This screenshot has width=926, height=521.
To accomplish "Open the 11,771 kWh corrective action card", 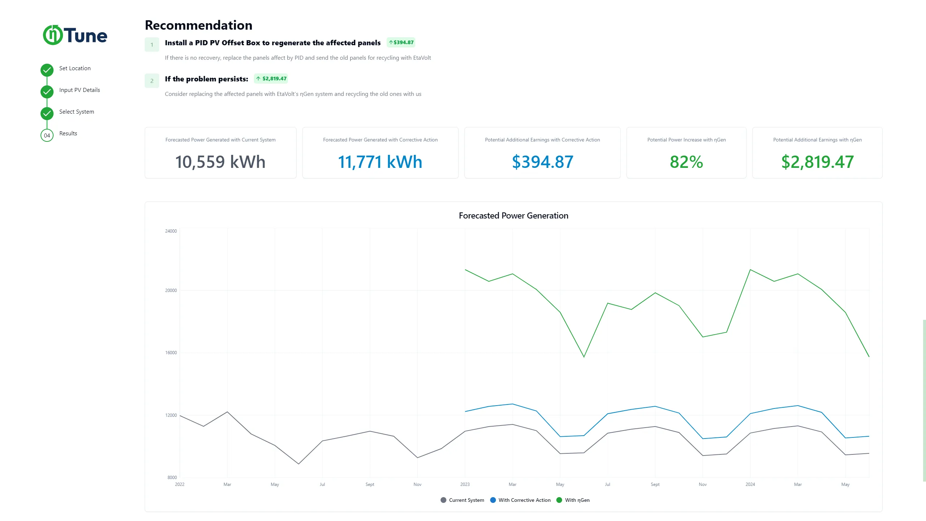I will [x=381, y=153].
